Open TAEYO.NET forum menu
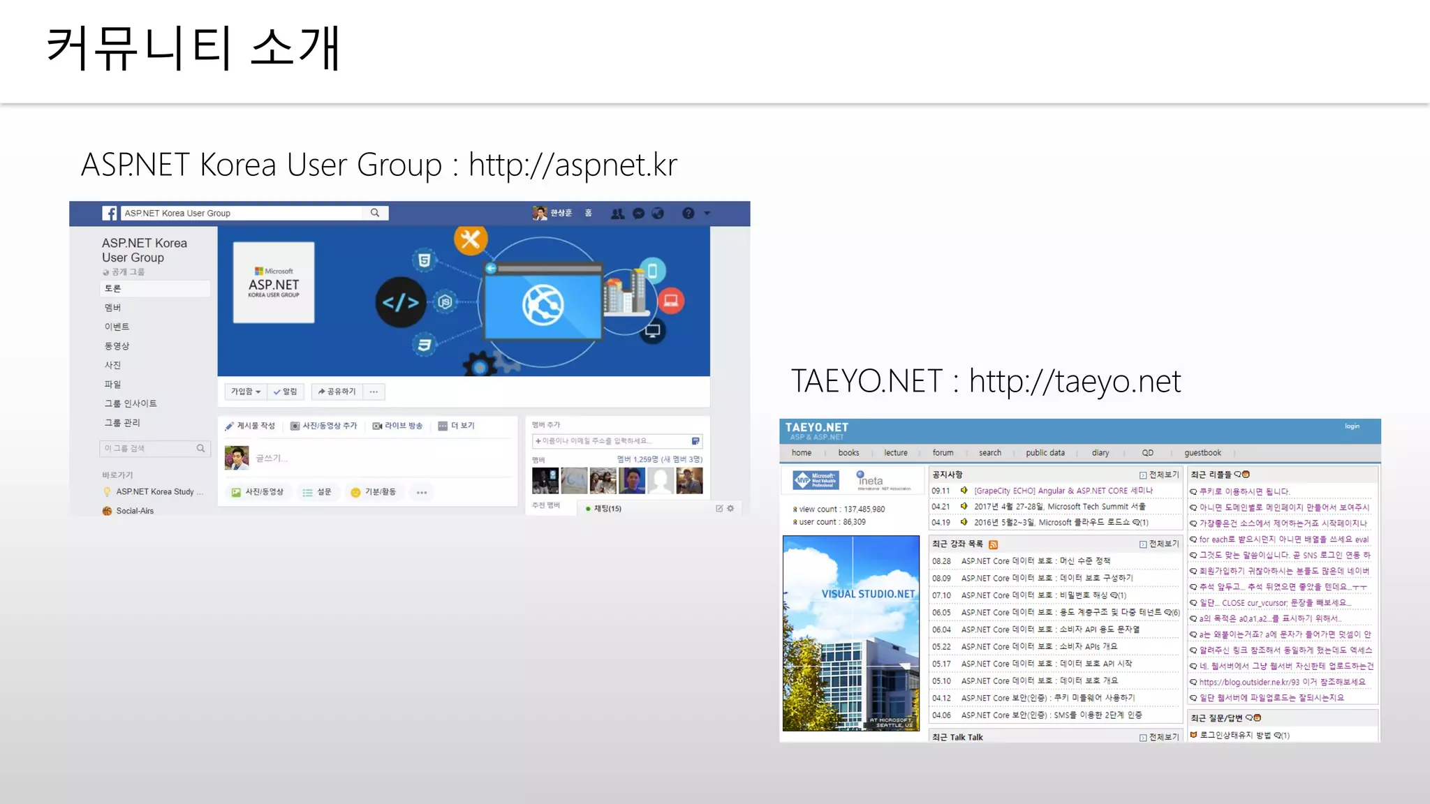 [x=943, y=453]
